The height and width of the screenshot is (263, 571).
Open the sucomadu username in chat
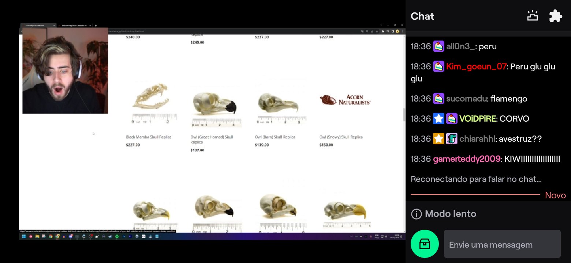(x=467, y=99)
